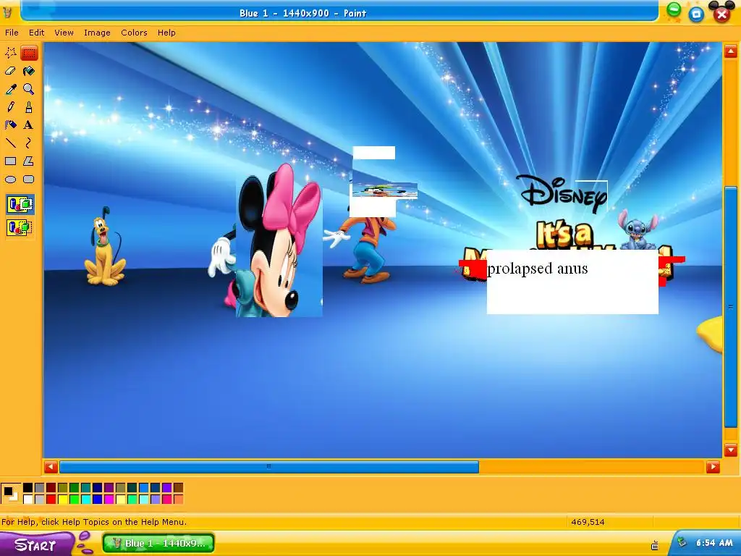Open the Edit menu
Viewport: 741px width, 556px height.
[36, 33]
